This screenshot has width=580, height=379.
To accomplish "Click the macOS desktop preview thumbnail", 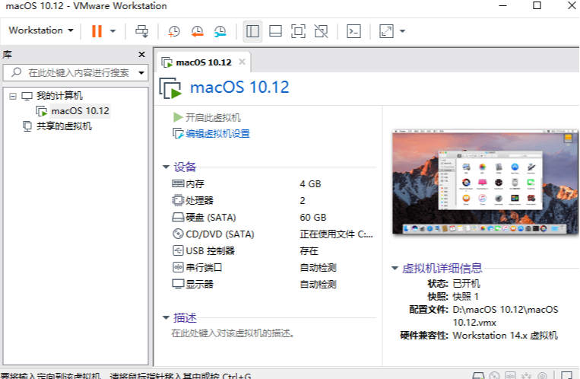I will (x=485, y=182).
